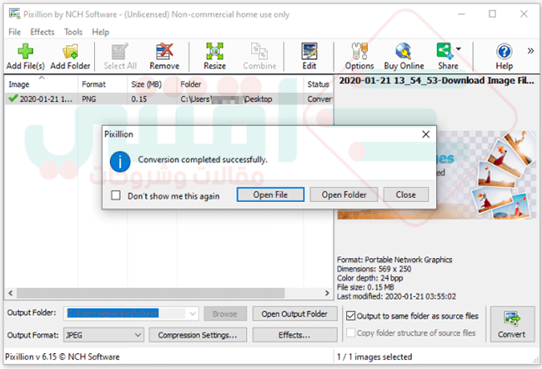Click the image preview thumbnail

click(x=437, y=174)
